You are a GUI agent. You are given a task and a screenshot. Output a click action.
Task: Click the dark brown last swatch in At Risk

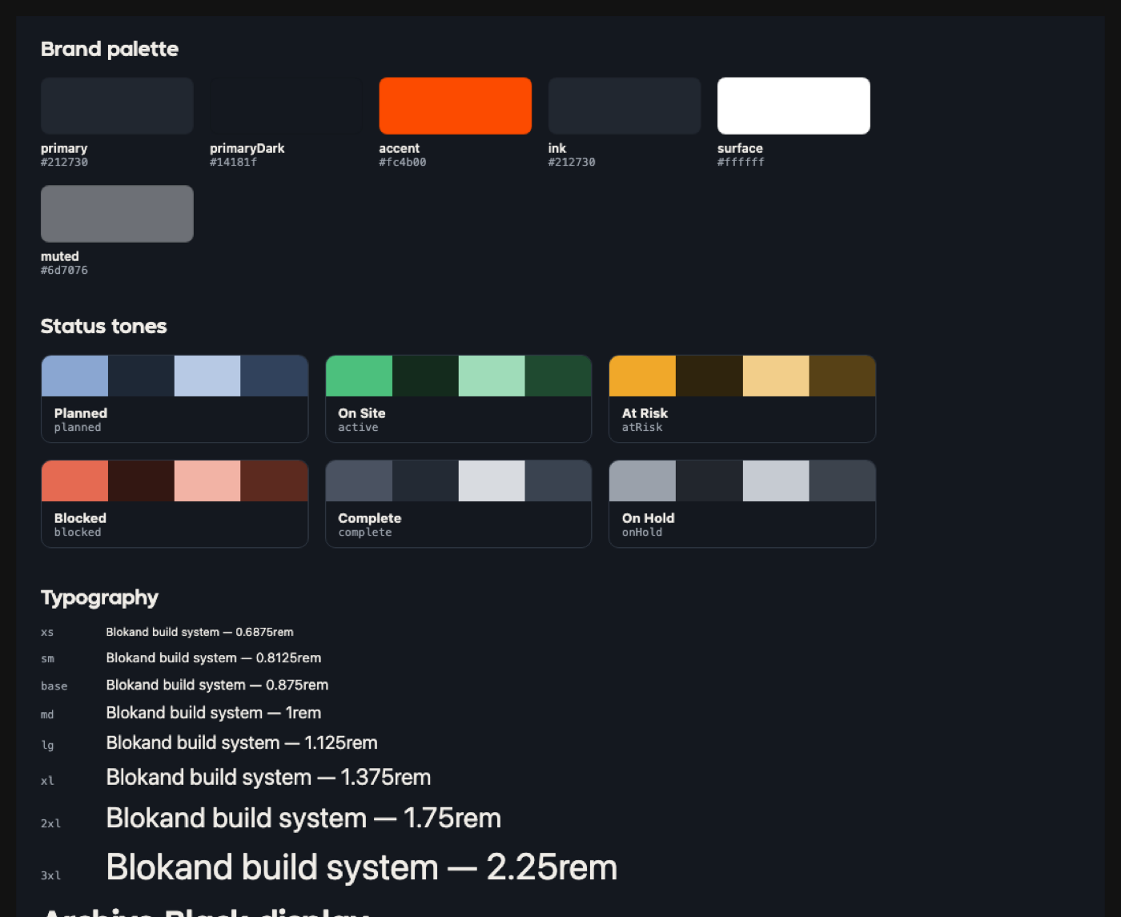[842, 376]
